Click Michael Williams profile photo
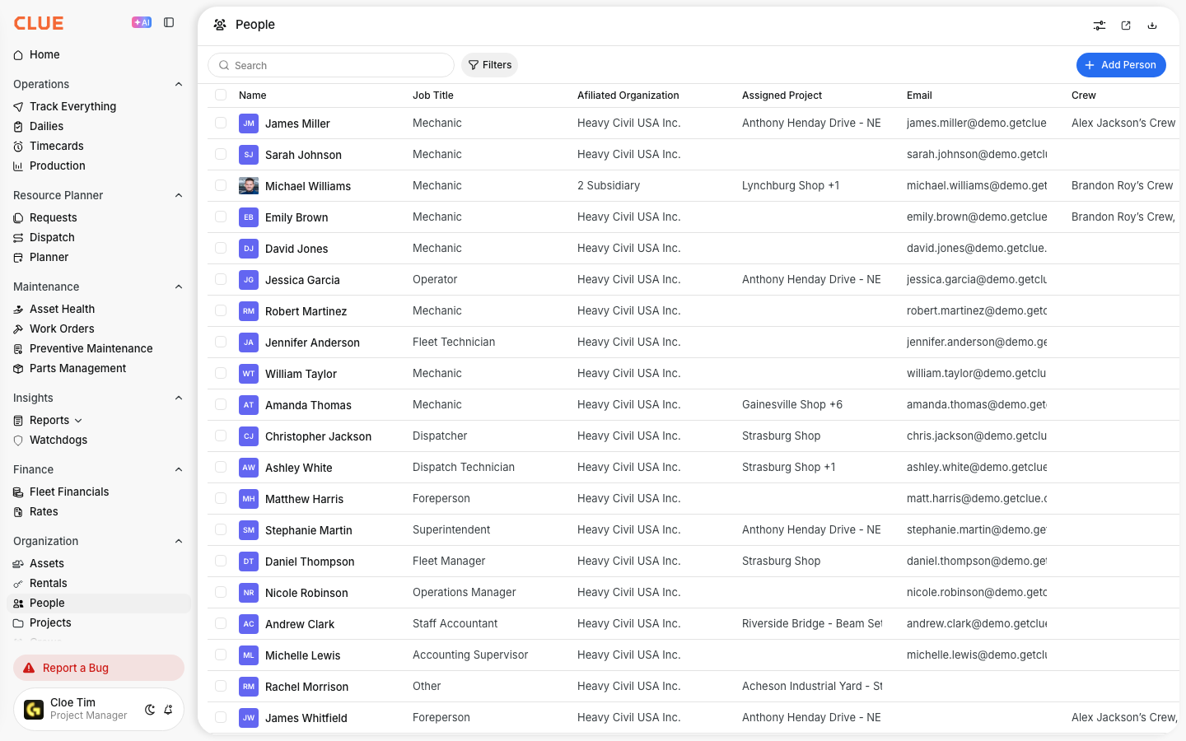 click(x=249, y=186)
